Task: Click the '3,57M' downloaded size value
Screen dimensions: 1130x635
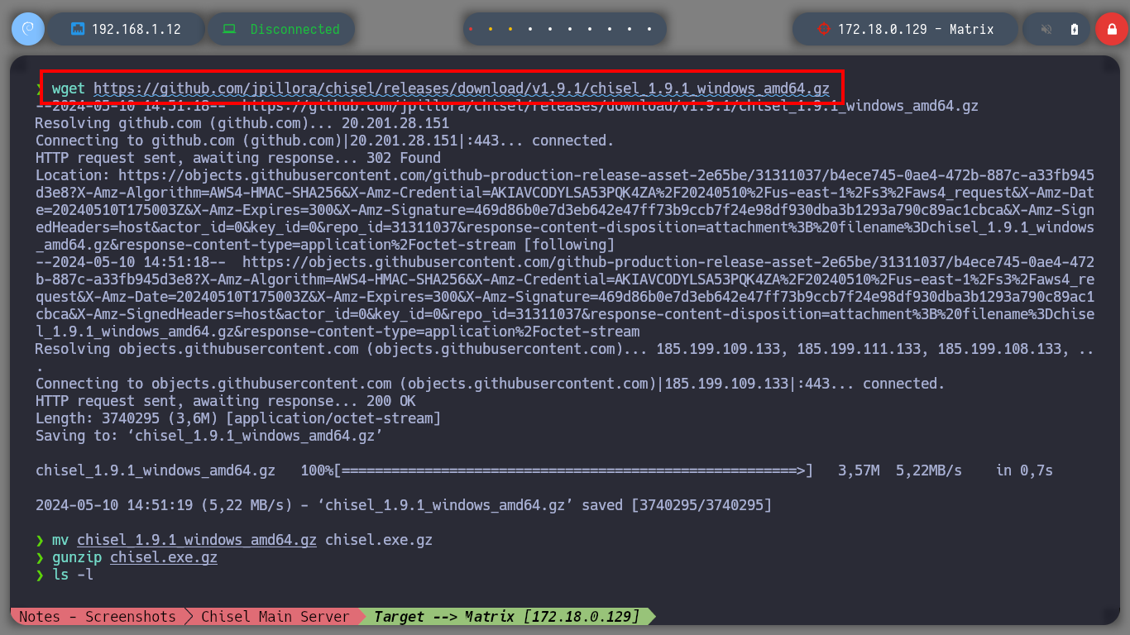Action: 859,470
